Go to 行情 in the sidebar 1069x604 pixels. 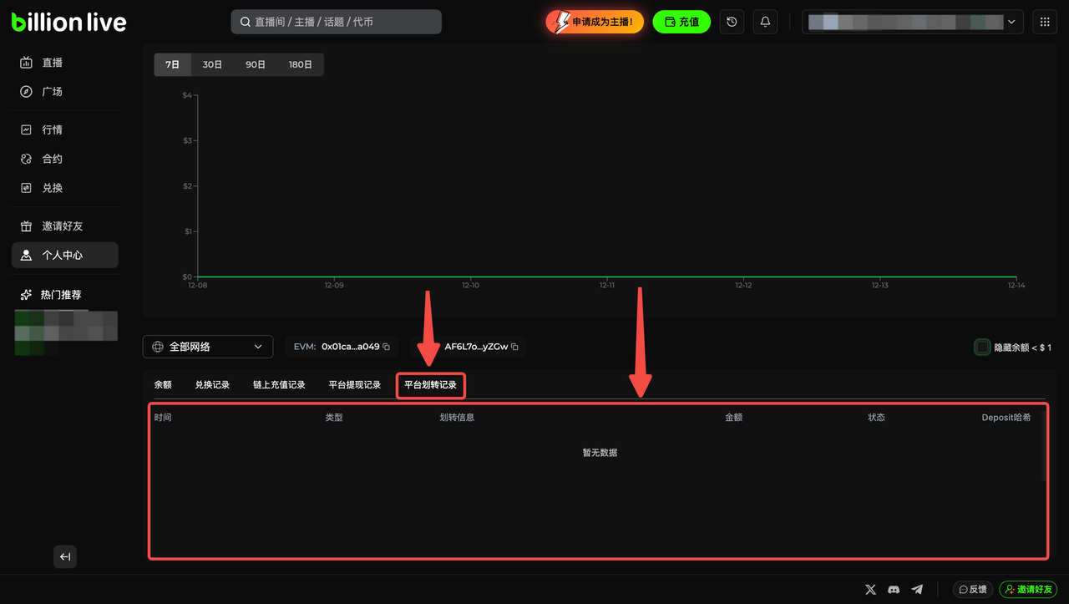pyautogui.click(x=53, y=129)
